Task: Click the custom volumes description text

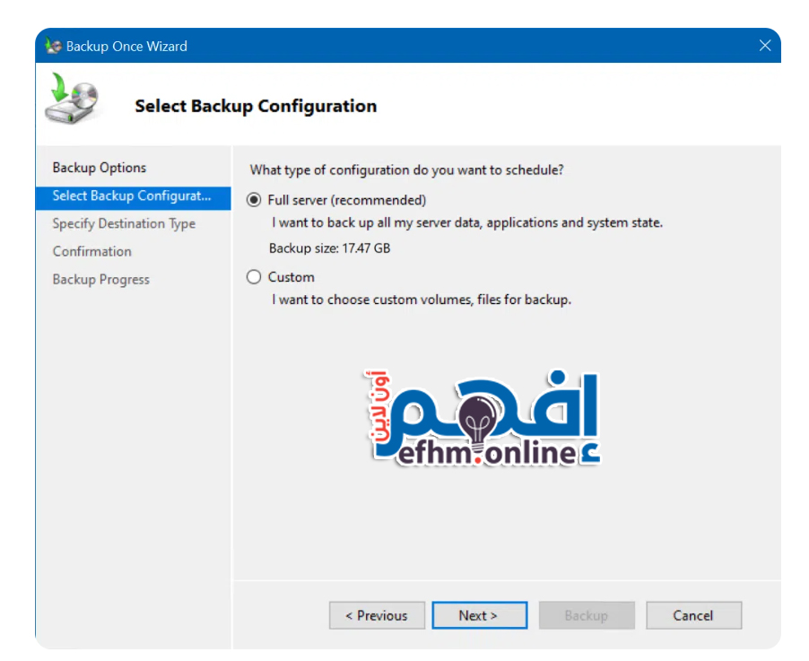Action: (x=422, y=300)
